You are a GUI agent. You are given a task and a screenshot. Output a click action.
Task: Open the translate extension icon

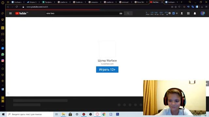tap(193, 6)
